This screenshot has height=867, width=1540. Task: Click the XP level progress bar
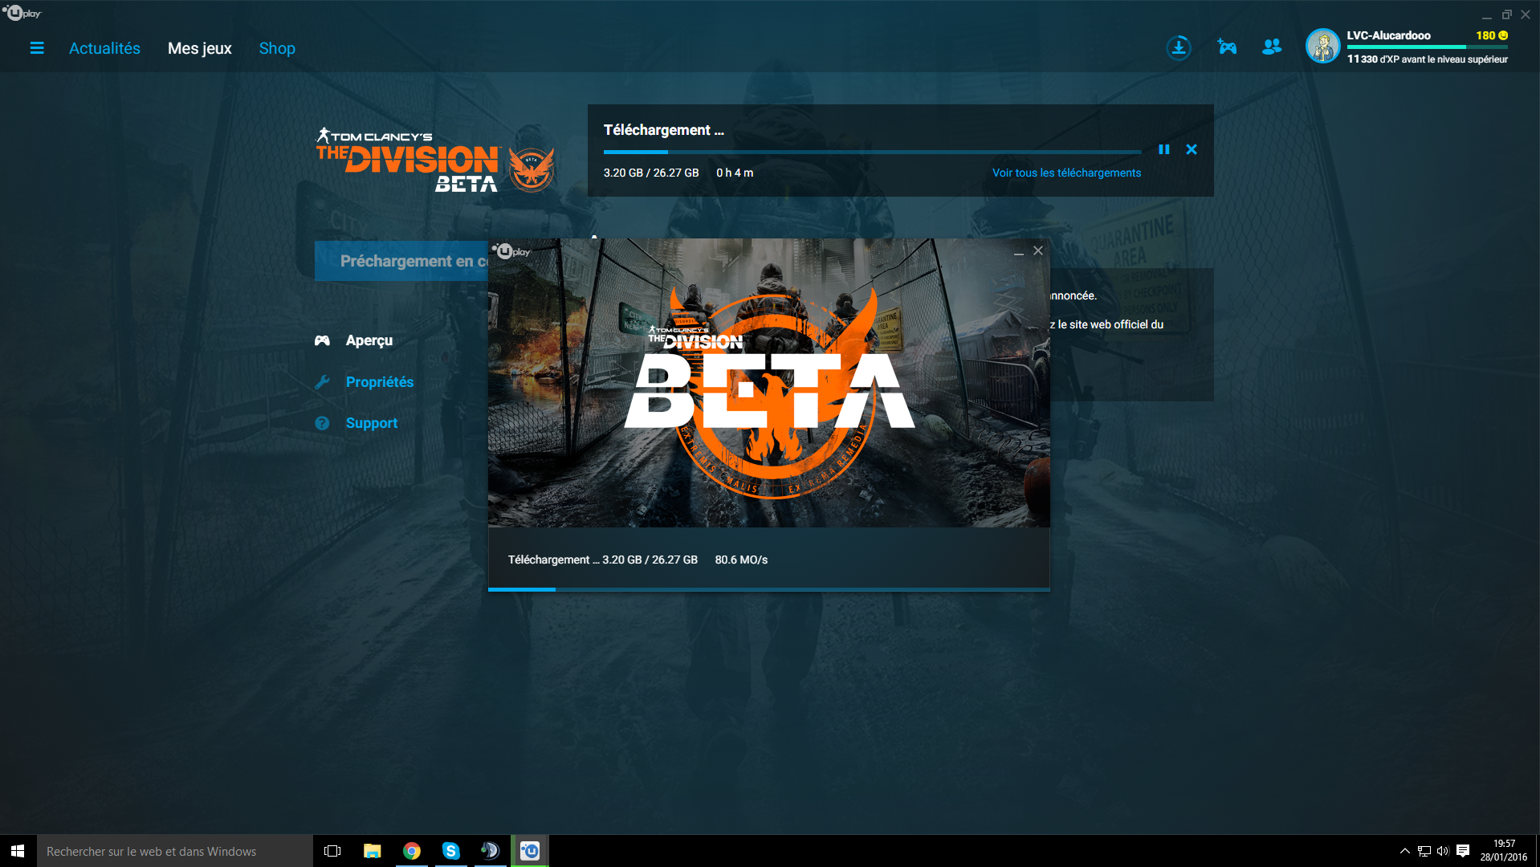click(x=1428, y=47)
